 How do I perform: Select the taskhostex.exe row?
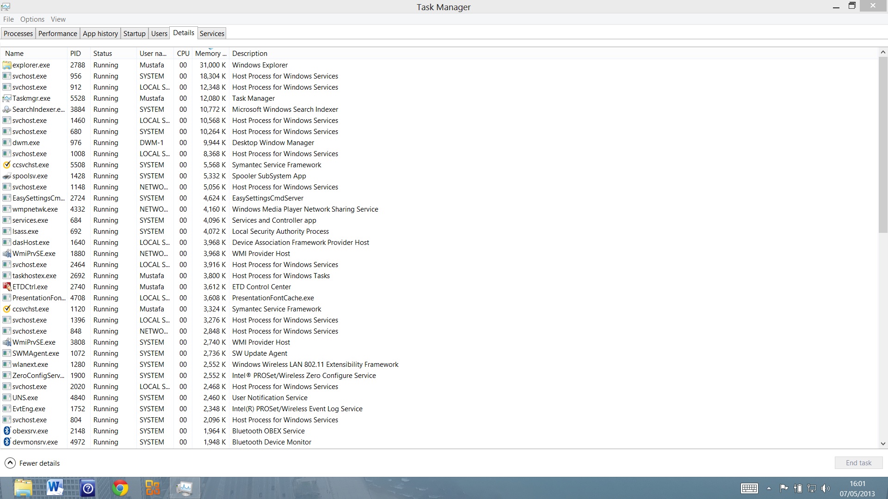[x=439, y=276]
